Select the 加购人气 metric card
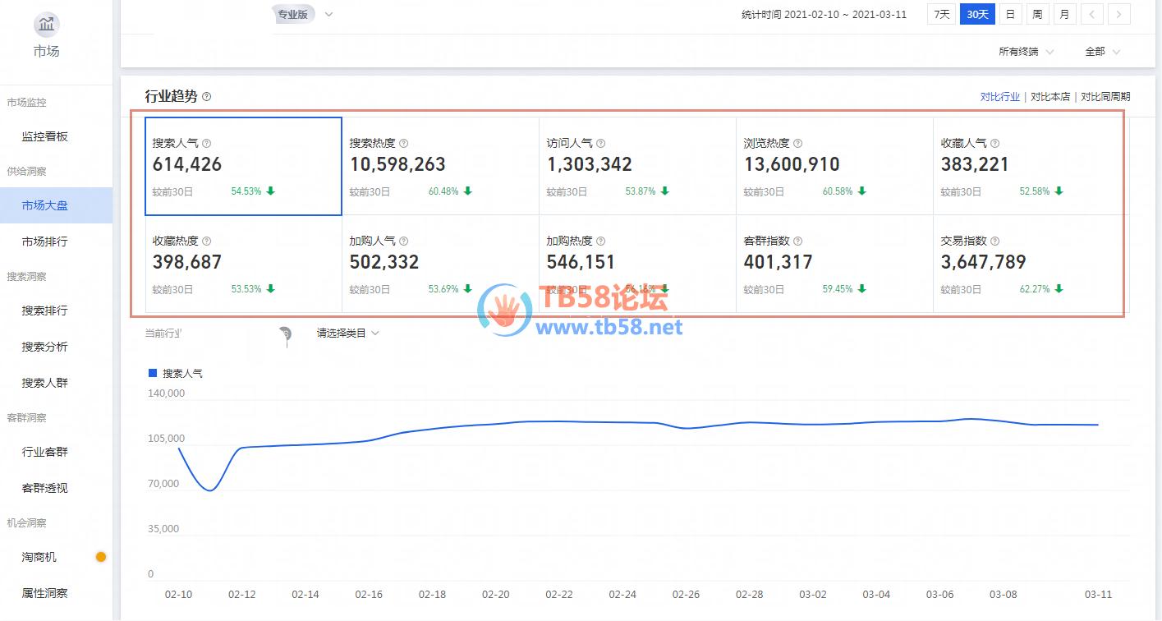 [x=440, y=264]
